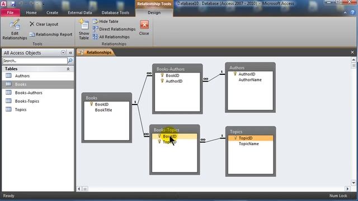This screenshot has height=201, width=358.
Task: Click the Books table title bar
Action: point(107,98)
